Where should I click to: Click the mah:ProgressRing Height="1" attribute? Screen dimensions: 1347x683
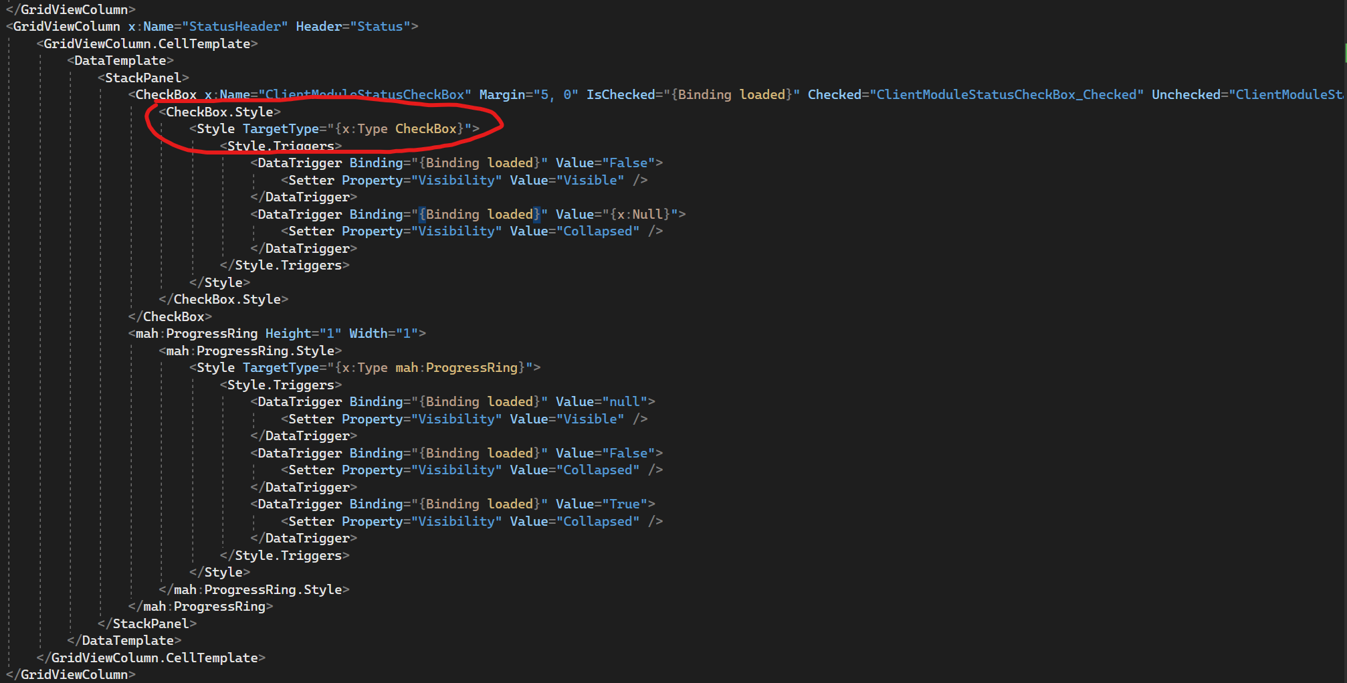click(303, 334)
